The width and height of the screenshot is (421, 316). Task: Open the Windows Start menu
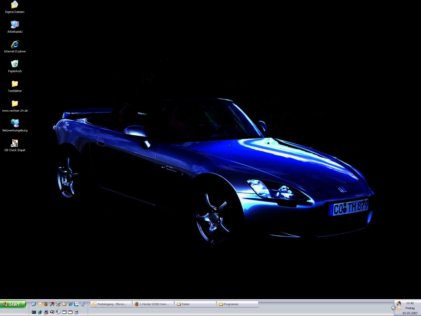(x=13, y=304)
